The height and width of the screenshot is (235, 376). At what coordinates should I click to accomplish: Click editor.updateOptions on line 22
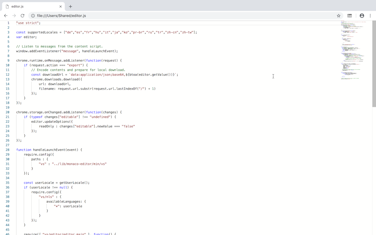tap(50, 122)
